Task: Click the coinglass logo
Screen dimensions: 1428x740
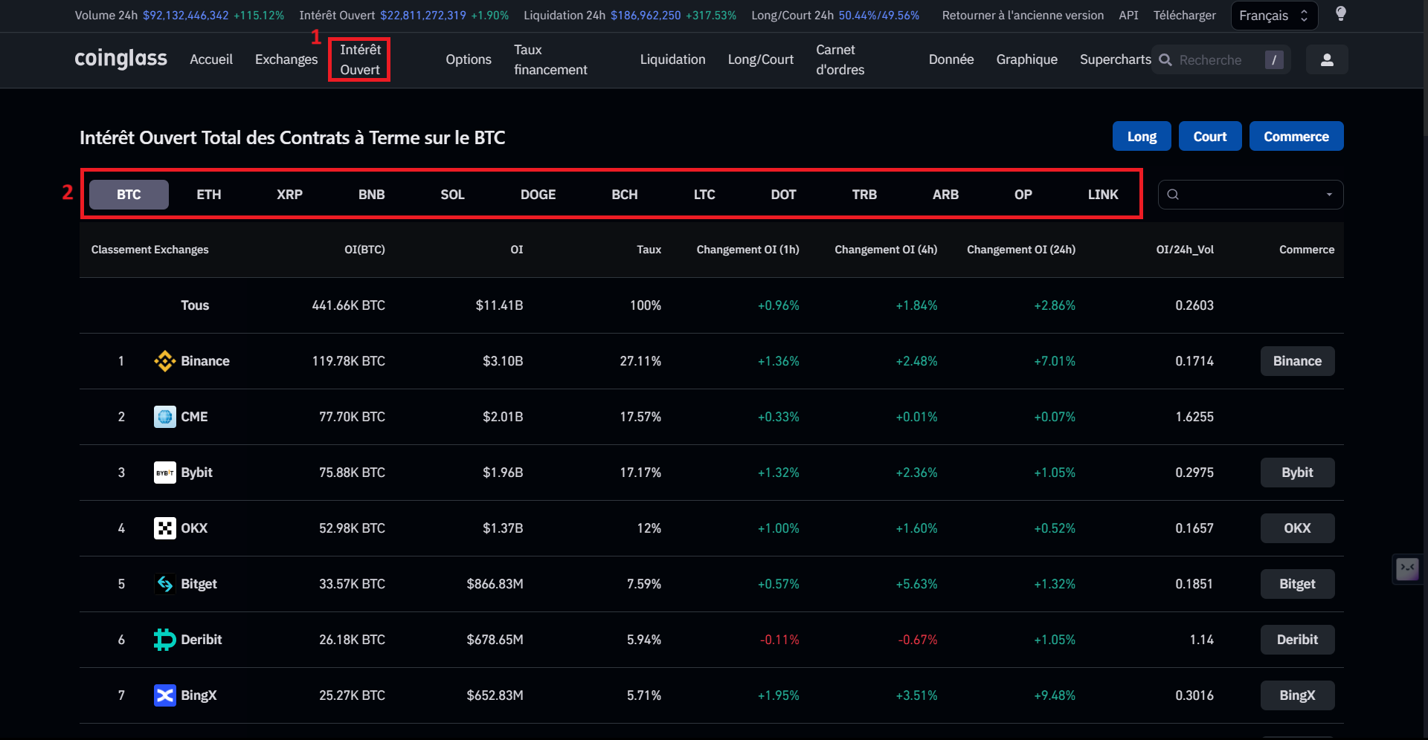Action: [120, 59]
